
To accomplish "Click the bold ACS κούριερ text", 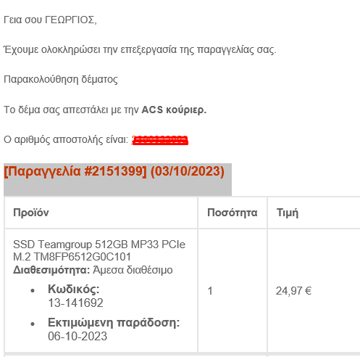I will click(174, 110).
